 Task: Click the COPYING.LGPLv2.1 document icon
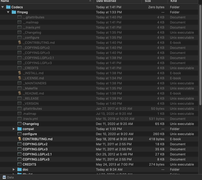(x=19, y=154)
